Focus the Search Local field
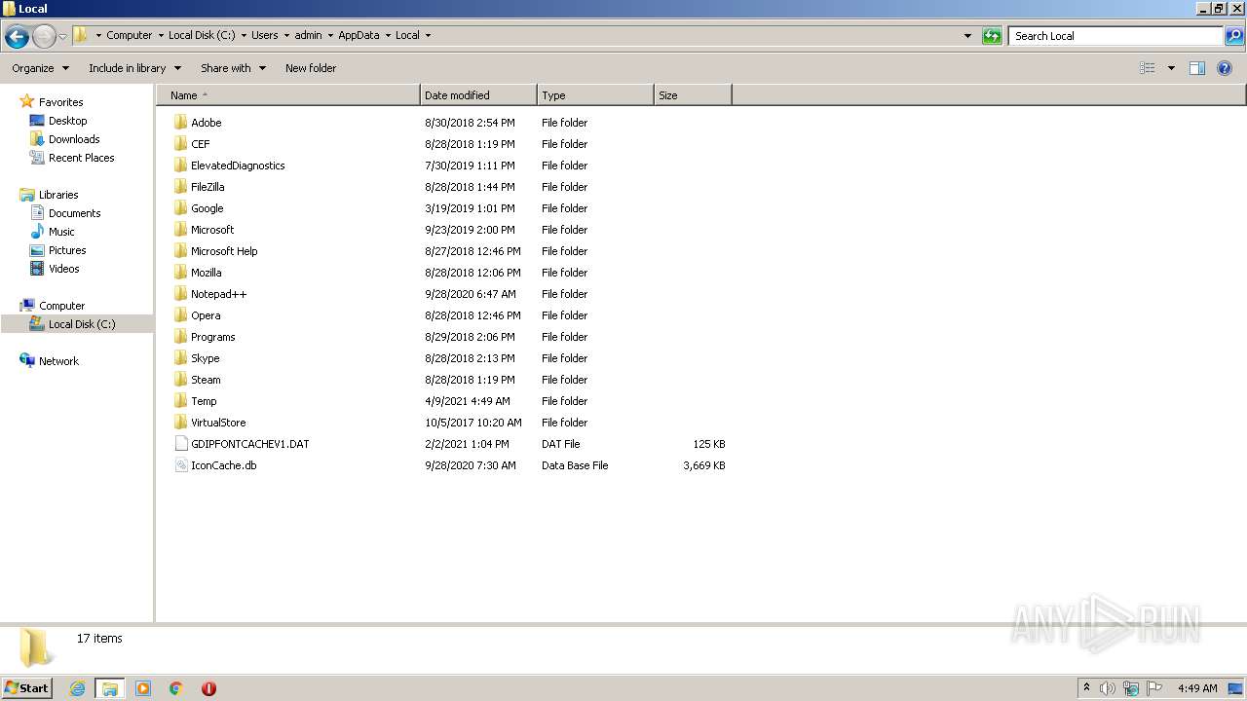This screenshot has width=1247, height=701. tap(1115, 36)
